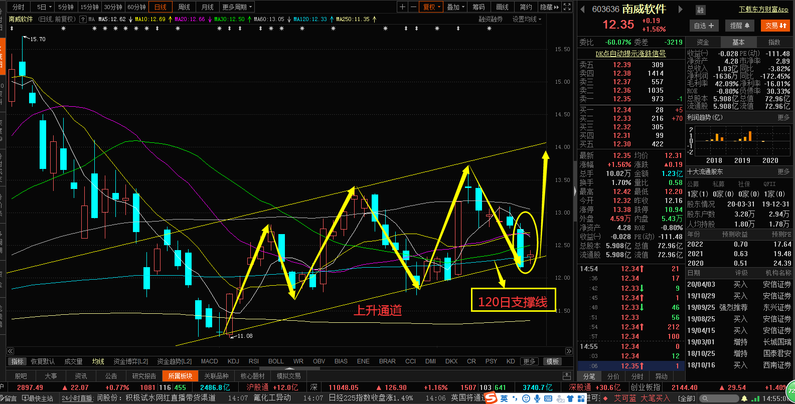795x404 pixels.
Task: Click the 安信证券 20/04/03 rating row
Action: tap(739, 284)
